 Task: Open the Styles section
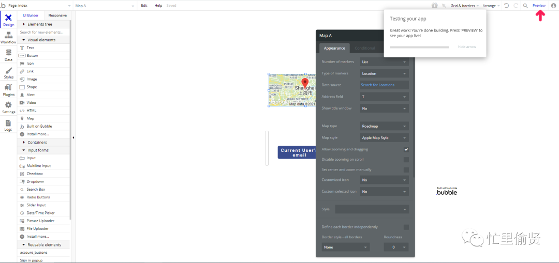pos(9,73)
